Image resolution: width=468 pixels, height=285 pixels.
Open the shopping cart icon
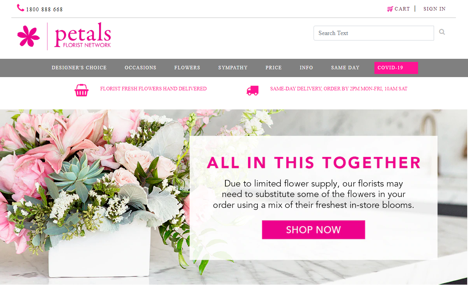(390, 9)
